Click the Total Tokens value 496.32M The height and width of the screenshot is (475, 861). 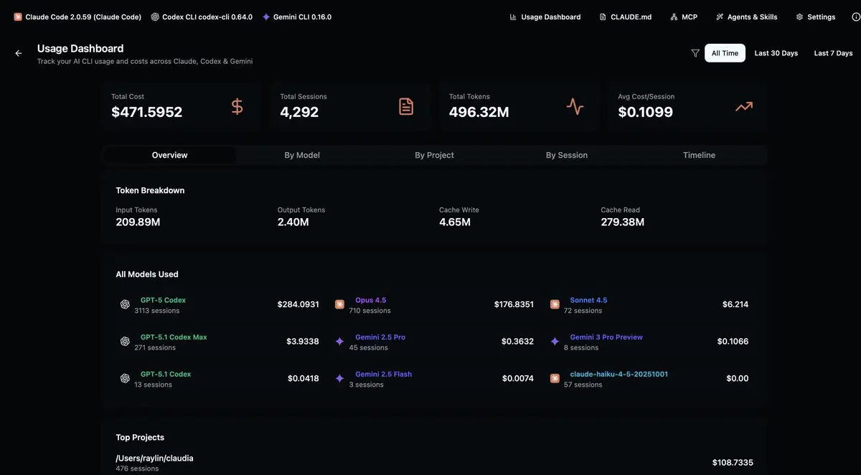tap(479, 112)
